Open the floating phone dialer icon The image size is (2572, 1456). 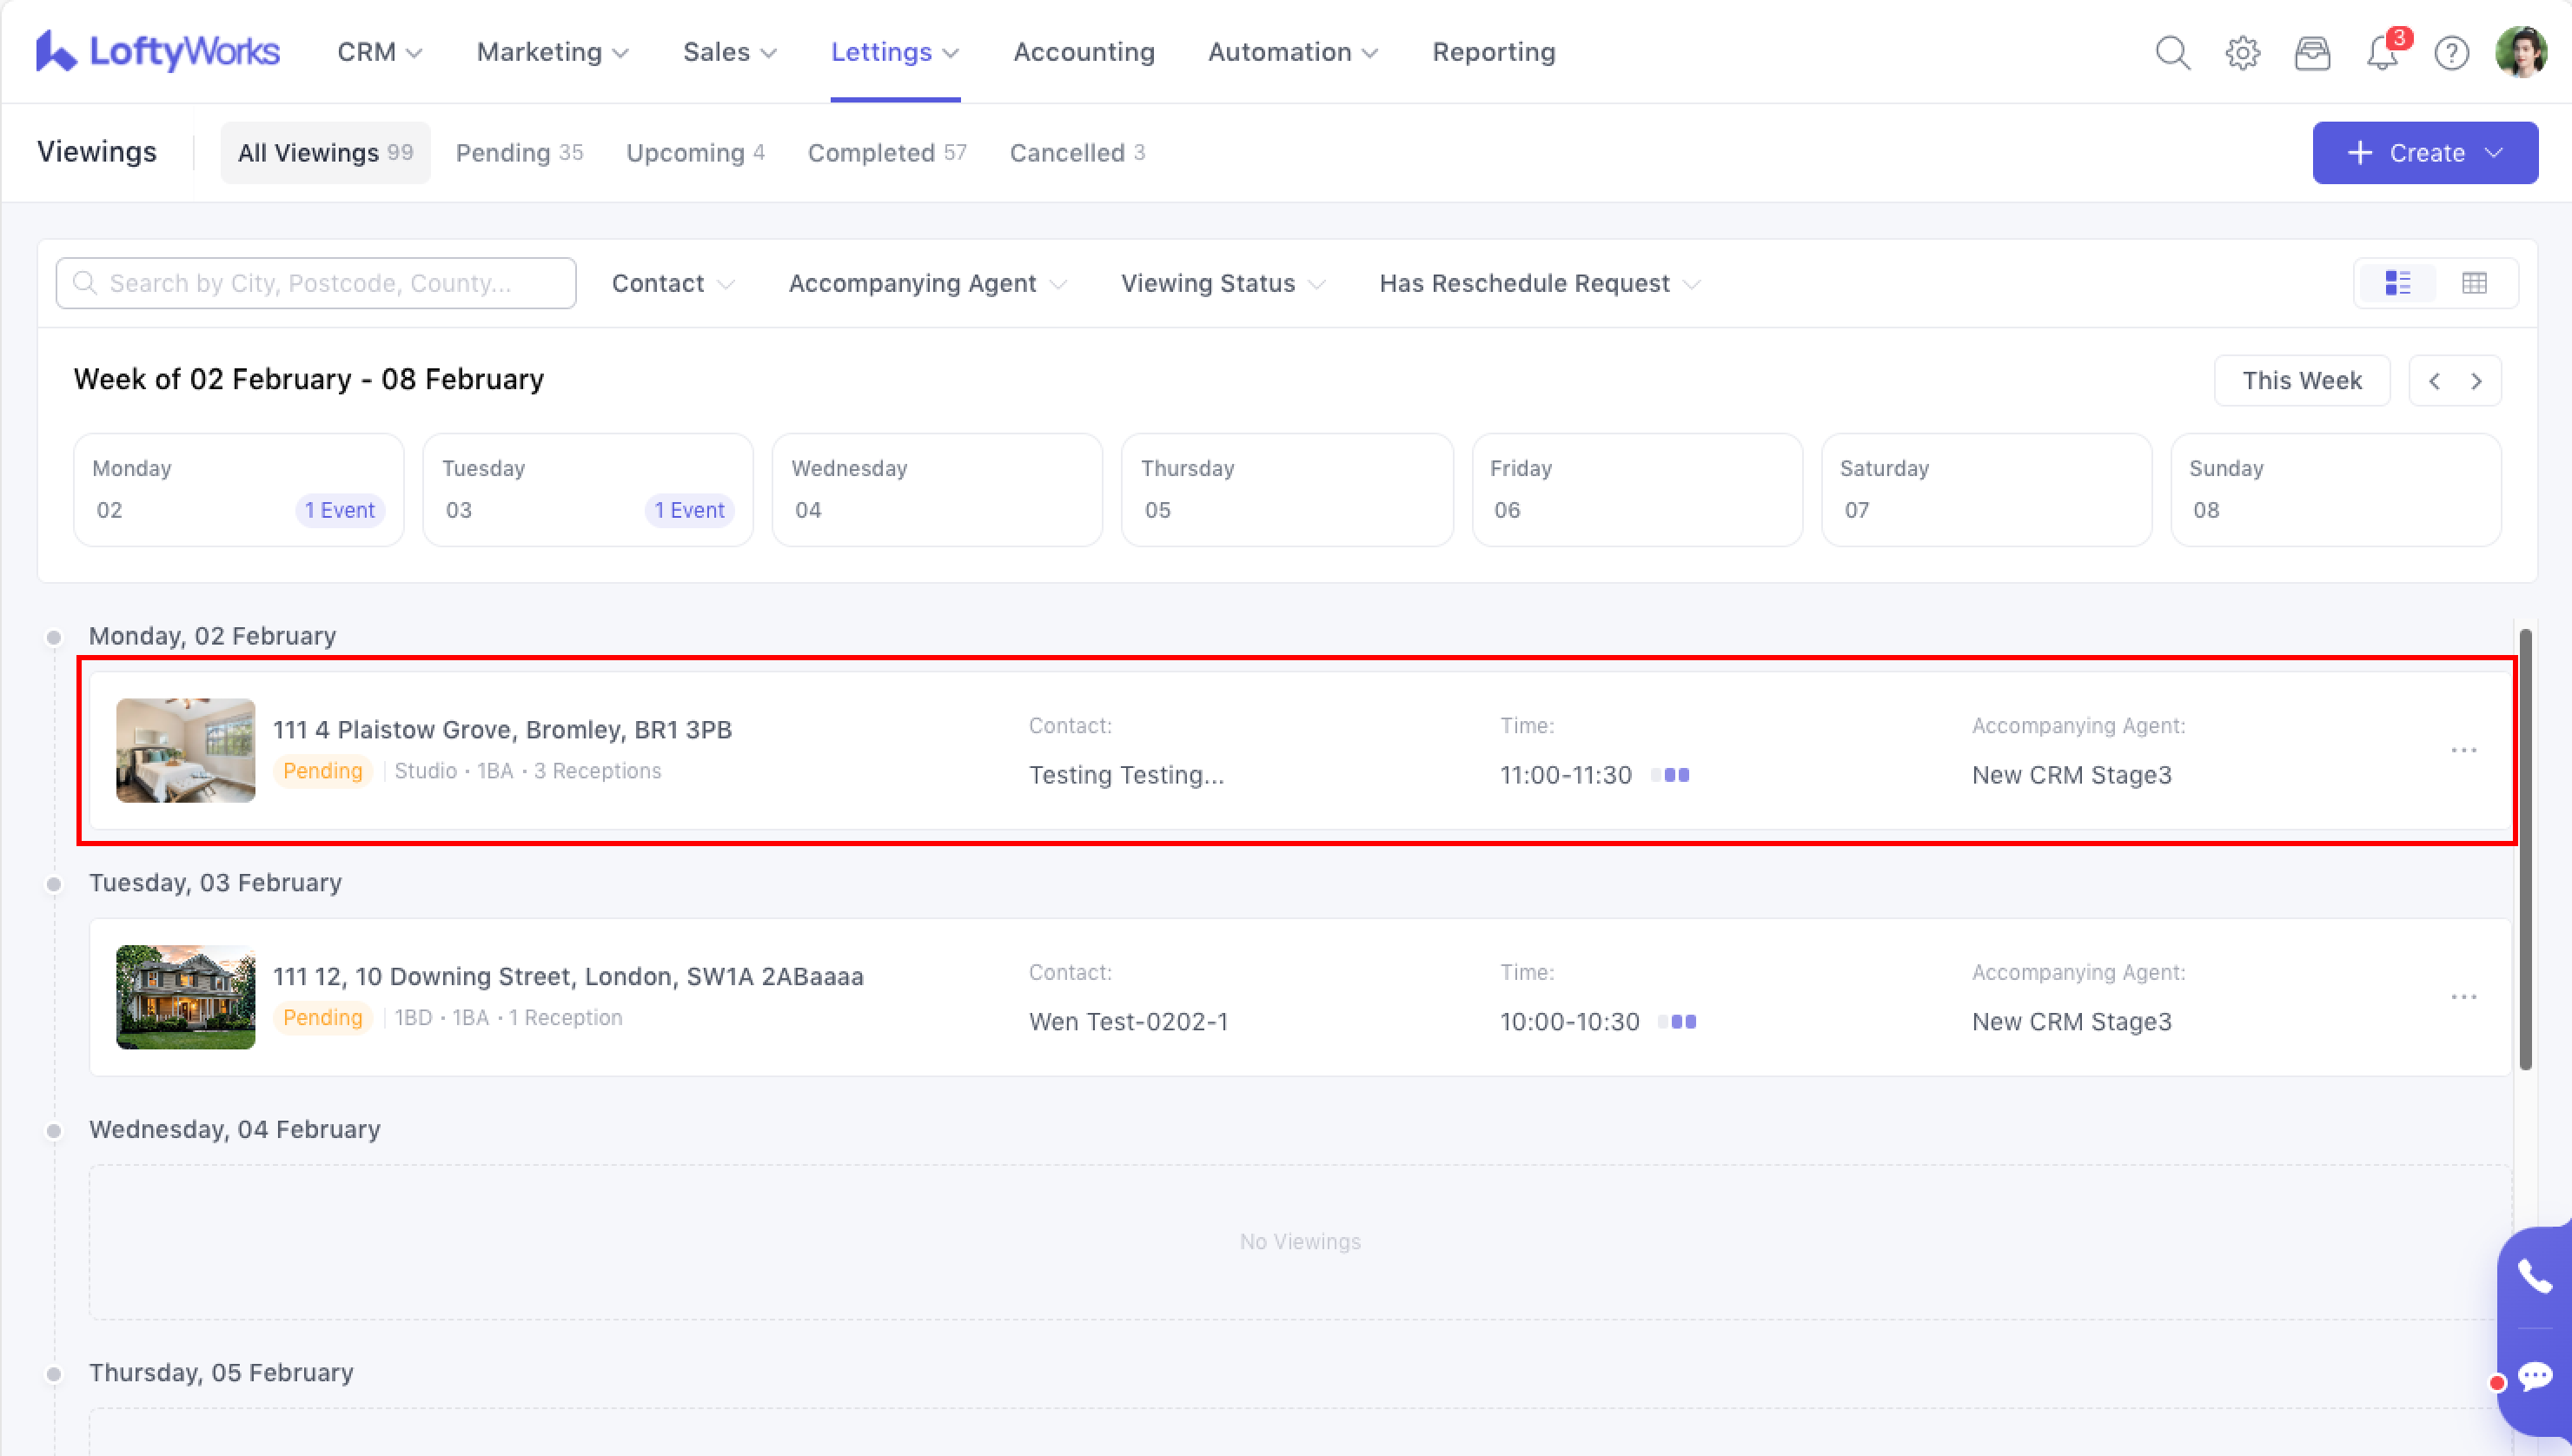pos(2534,1276)
